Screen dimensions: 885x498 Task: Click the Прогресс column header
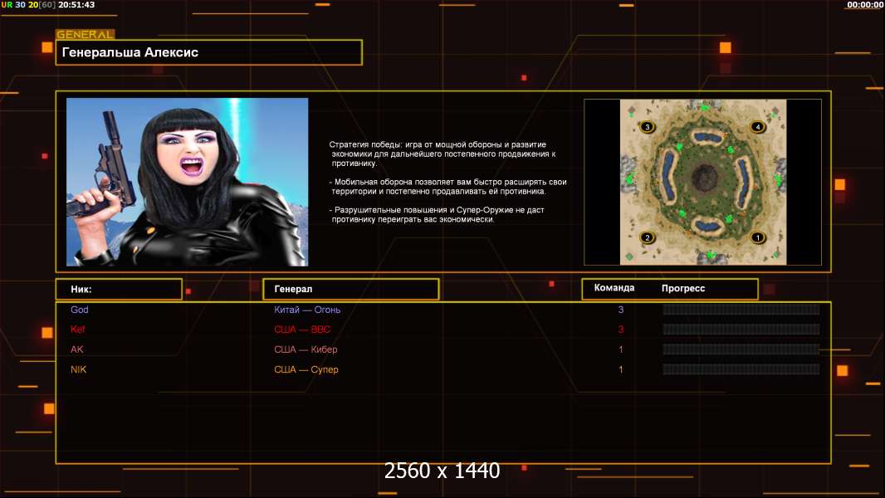coord(683,288)
